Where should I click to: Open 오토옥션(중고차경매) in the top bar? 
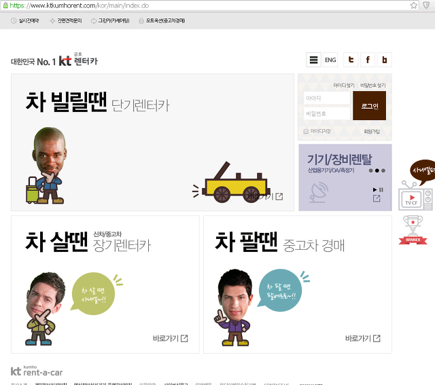[162, 20]
